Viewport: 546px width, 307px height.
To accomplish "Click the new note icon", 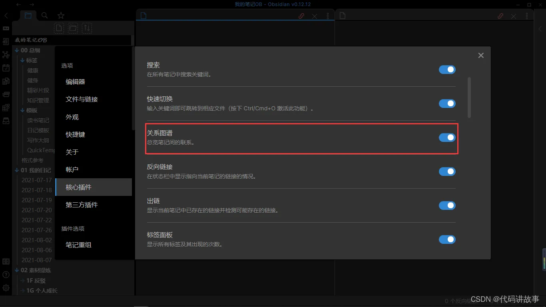I will pos(59,28).
